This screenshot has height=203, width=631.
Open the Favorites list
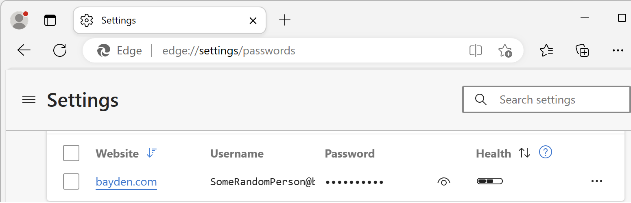click(x=546, y=51)
